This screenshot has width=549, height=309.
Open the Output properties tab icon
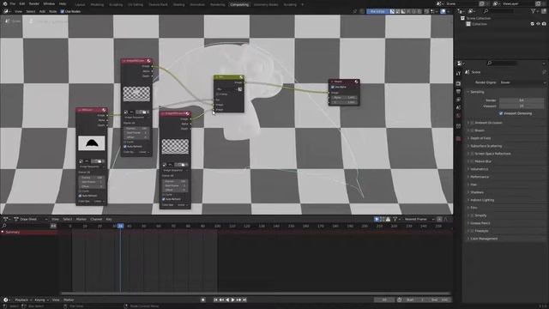458,92
